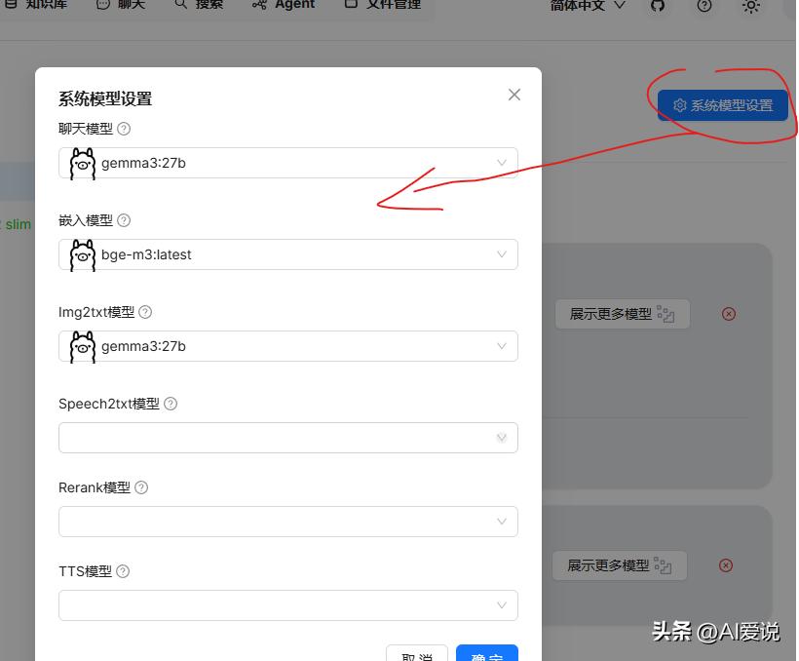Close the 系统模型设置 dialog
The width and height of the screenshot is (799, 661).
click(514, 95)
